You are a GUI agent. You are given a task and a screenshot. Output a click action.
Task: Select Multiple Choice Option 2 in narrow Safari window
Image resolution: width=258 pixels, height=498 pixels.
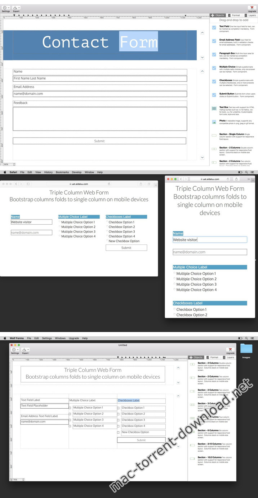click(174, 278)
